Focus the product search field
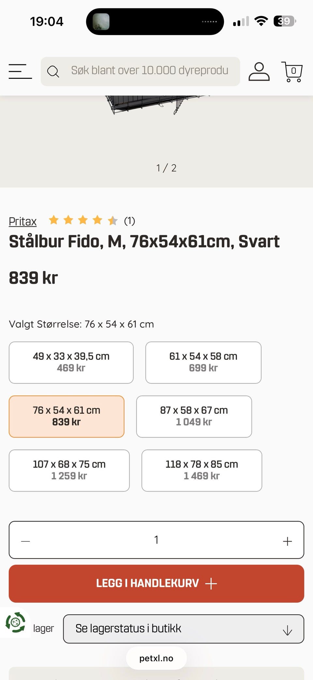The image size is (313, 680). pyautogui.click(x=150, y=71)
